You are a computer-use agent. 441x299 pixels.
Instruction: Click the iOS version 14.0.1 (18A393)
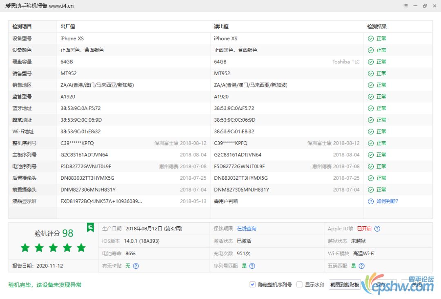[x=142, y=241]
